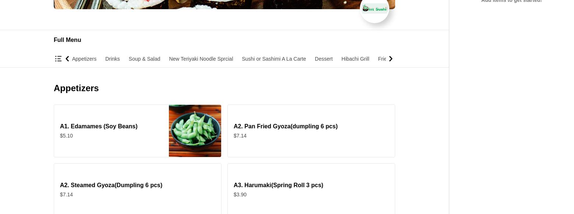574x214 pixels.
Task: Open New Teriyaki Noodle Sprcial tab
Action: [201, 59]
